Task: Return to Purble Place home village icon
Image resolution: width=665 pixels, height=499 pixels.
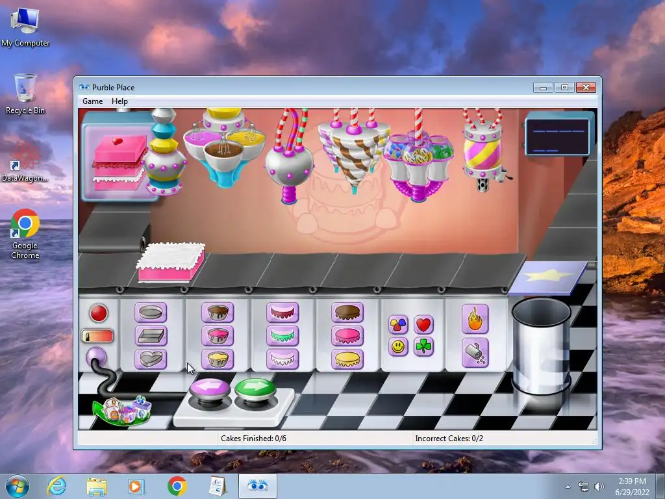Action: click(121, 411)
